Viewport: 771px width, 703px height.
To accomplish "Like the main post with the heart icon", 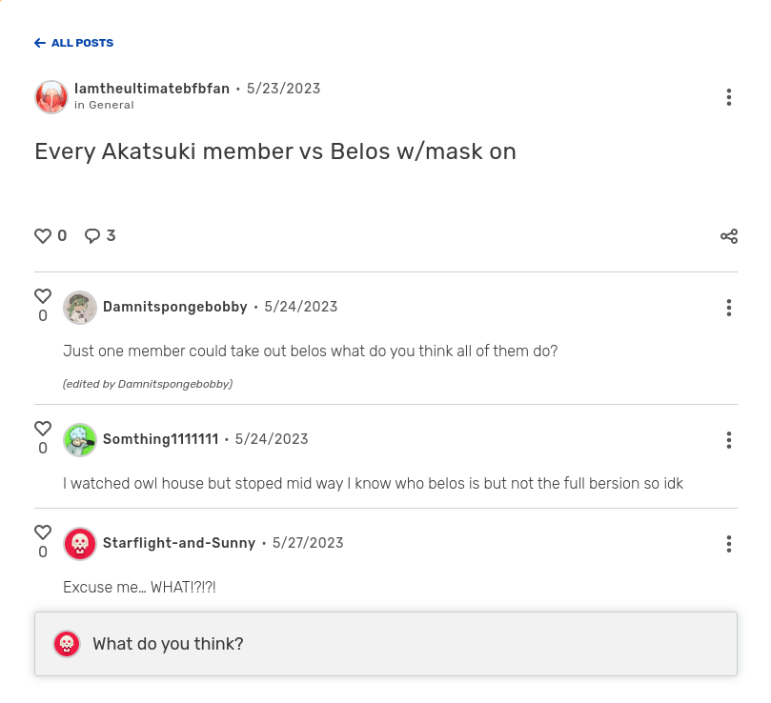I will coord(43,236).
